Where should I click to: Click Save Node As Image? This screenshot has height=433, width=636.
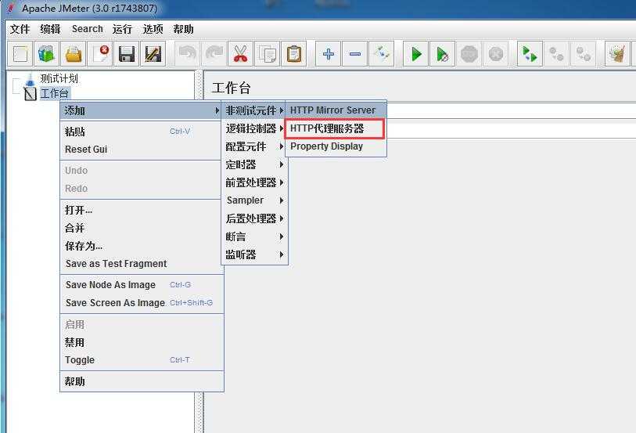142,285
